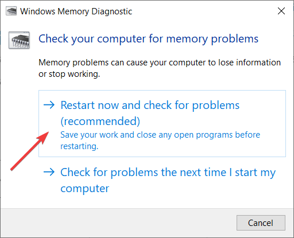Click the red annotation arrow pointing at first option

point(30,151)
